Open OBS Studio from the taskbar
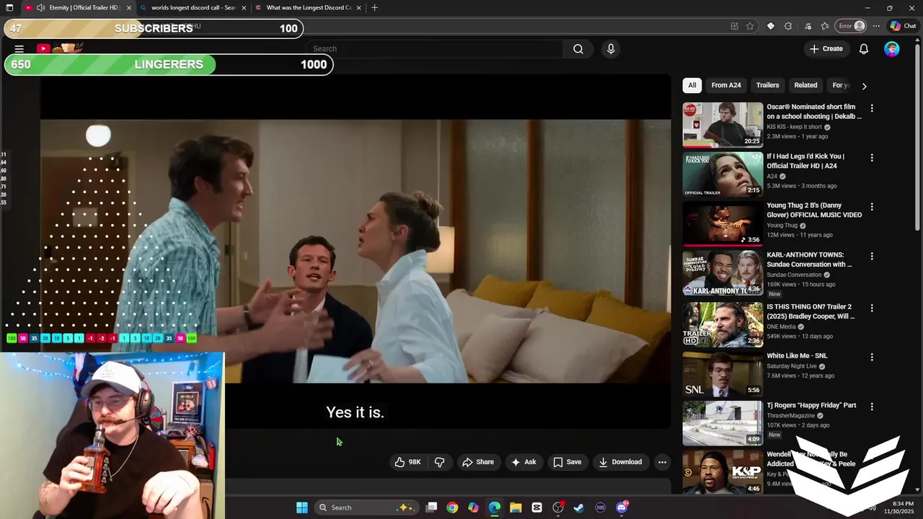This screenshot has width=923, height=519. tap(558, 507)
